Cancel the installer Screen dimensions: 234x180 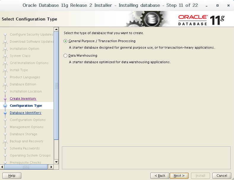[222, 176]
